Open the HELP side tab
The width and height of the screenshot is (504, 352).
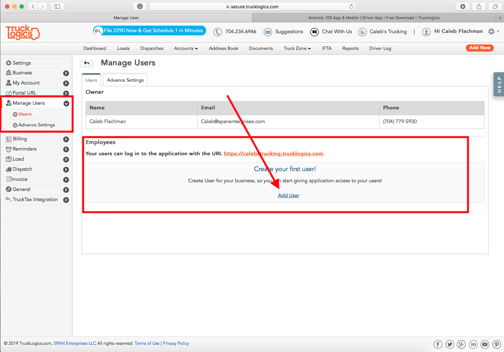pyautogui.click(x=499, y=84)
